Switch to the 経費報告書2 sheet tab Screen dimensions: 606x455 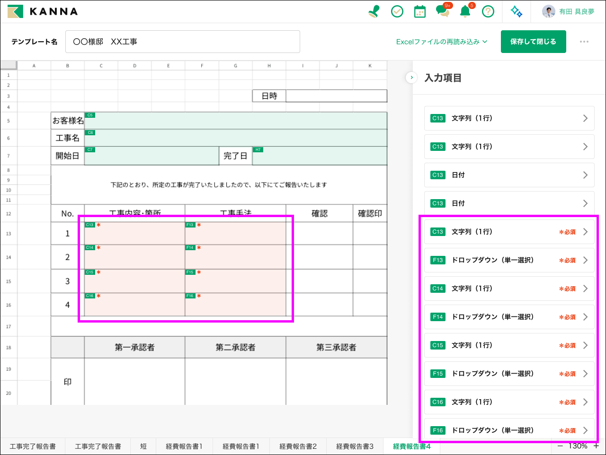pyautogui.click(x=298, y=446)
